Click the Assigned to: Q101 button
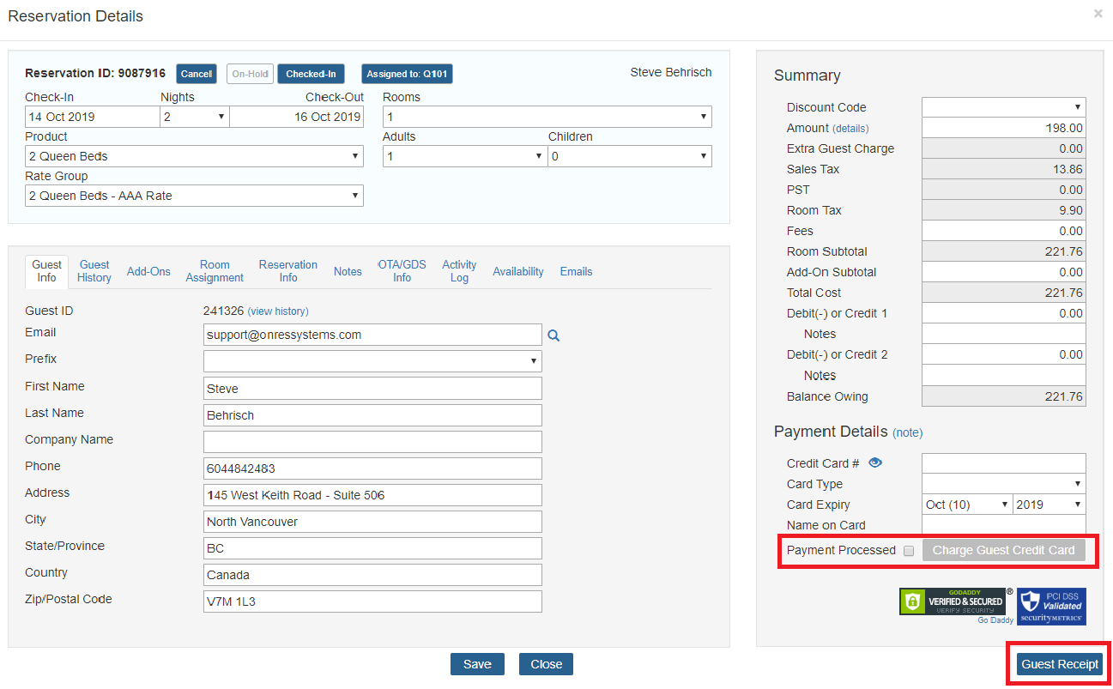The image size is (1113, 689). (x=406, y=74)
